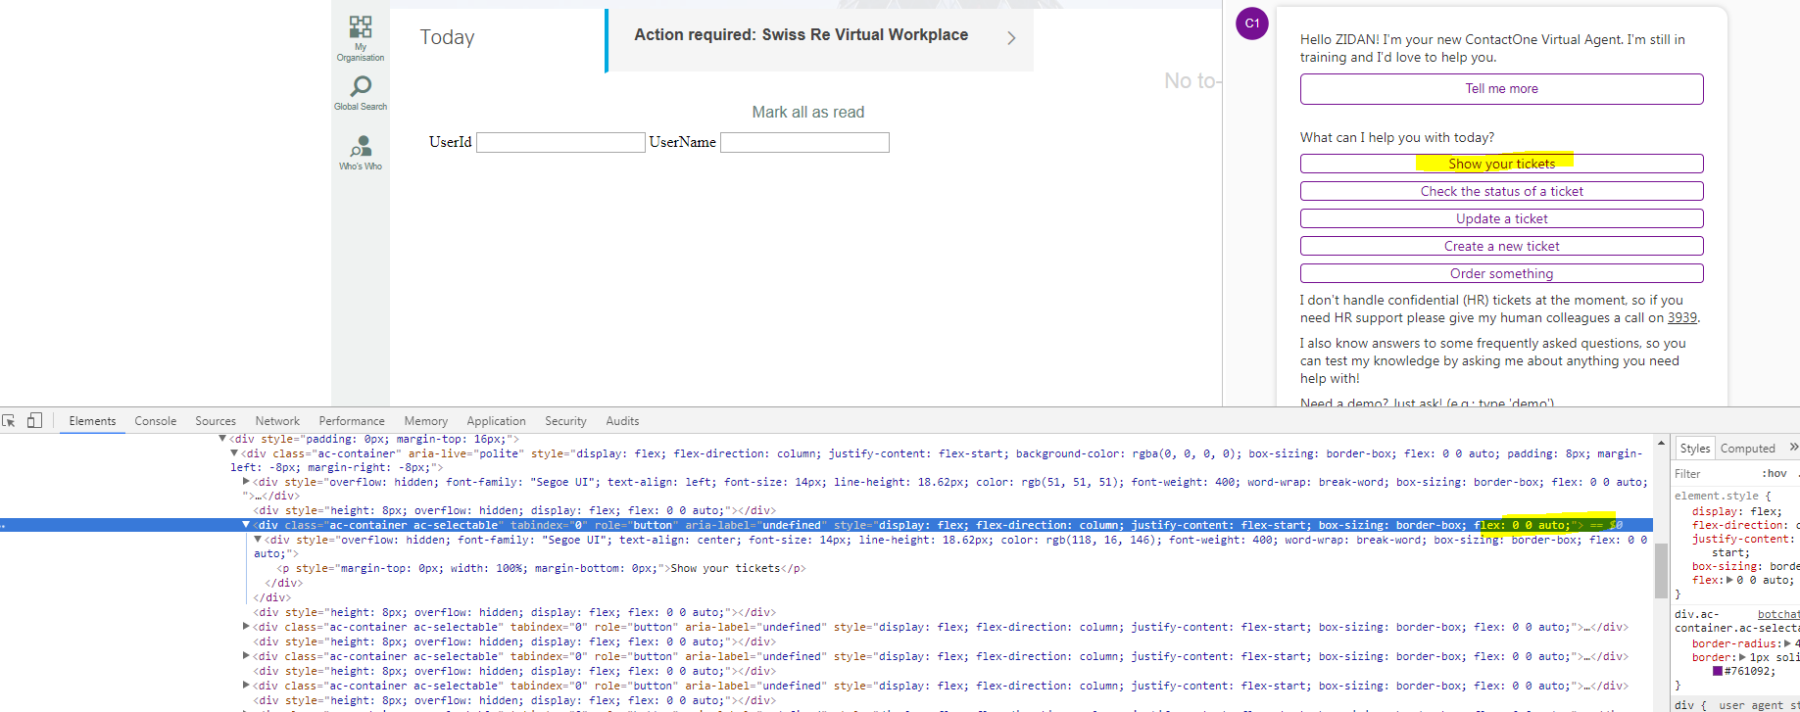Image resolution: width=1800 pixels, height=712 pixels.
Task: Click Check the status of a ticket
Action: pyautogui.click(x=1501, y=191)
